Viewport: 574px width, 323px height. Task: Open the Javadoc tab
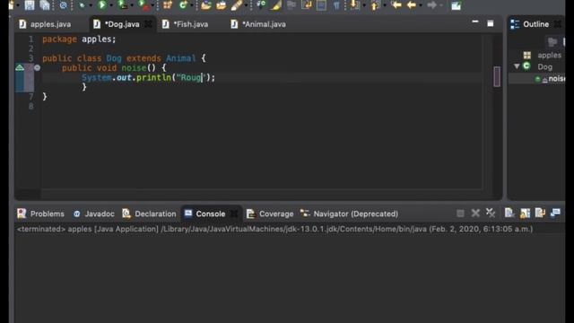tap(93, 214)
